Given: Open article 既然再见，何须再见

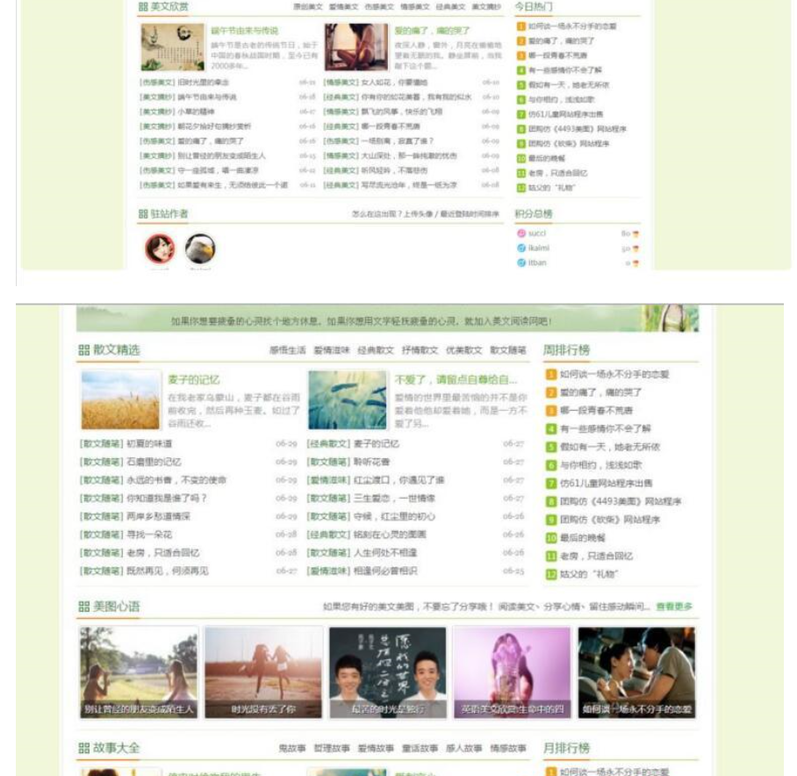Looking at the screenshot, I should (168, 571).
